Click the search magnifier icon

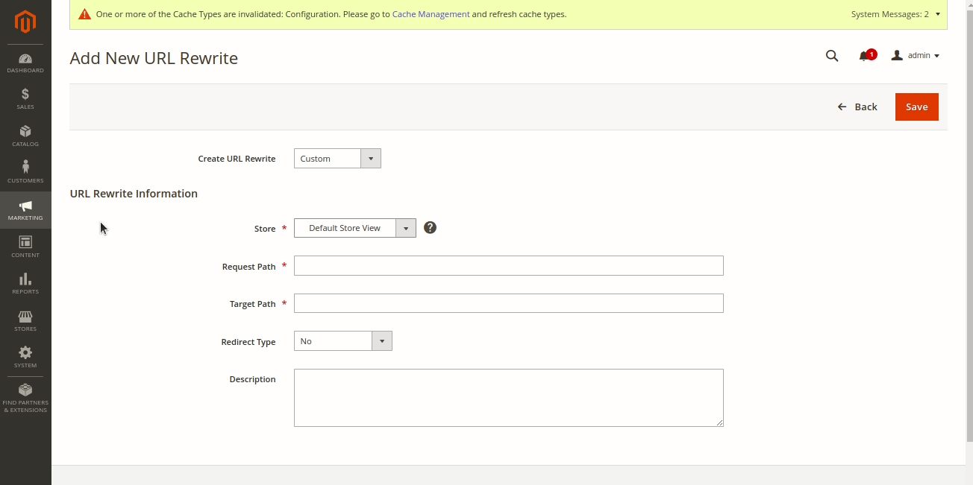(x=832, y=56)
